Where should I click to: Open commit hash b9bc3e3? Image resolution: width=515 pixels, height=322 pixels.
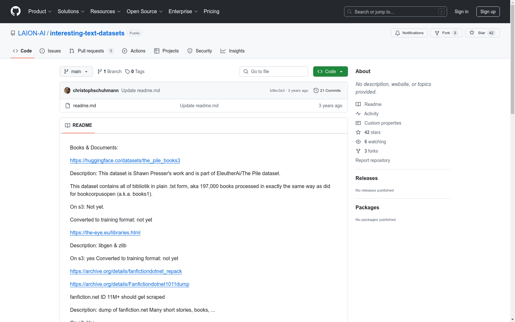[277, 90]
